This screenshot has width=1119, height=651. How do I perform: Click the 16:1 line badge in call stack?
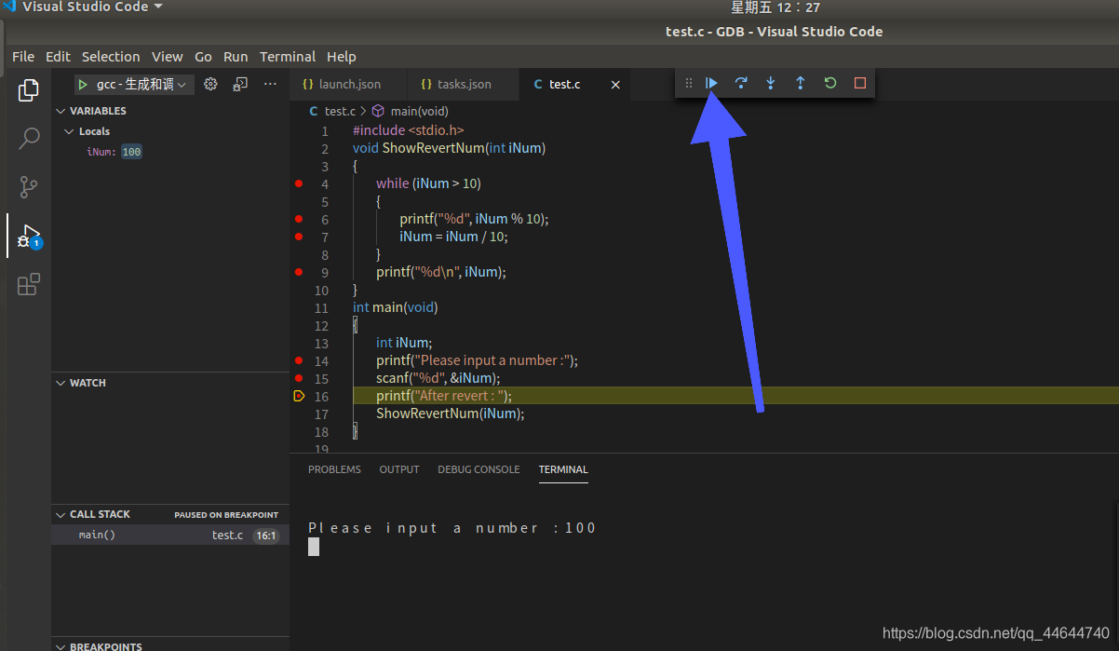click(266, 536)
